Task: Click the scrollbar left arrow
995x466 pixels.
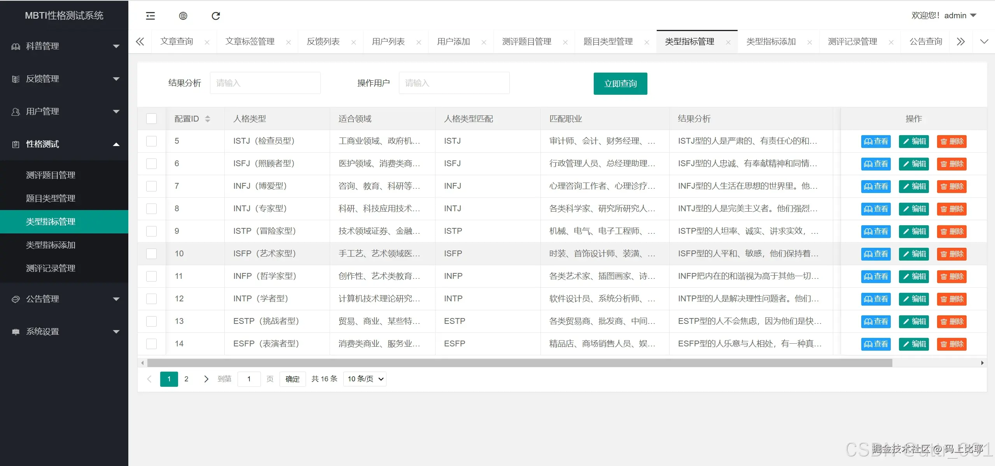Action: 142,363
